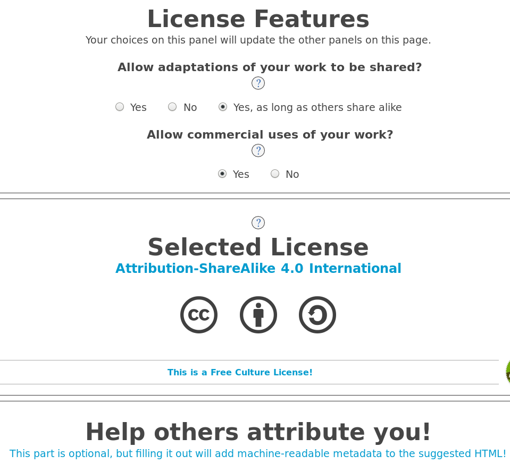This screenshot has width=510, height=464.
Task: Click the 'Selected License' heading
Action: point(258,247)
